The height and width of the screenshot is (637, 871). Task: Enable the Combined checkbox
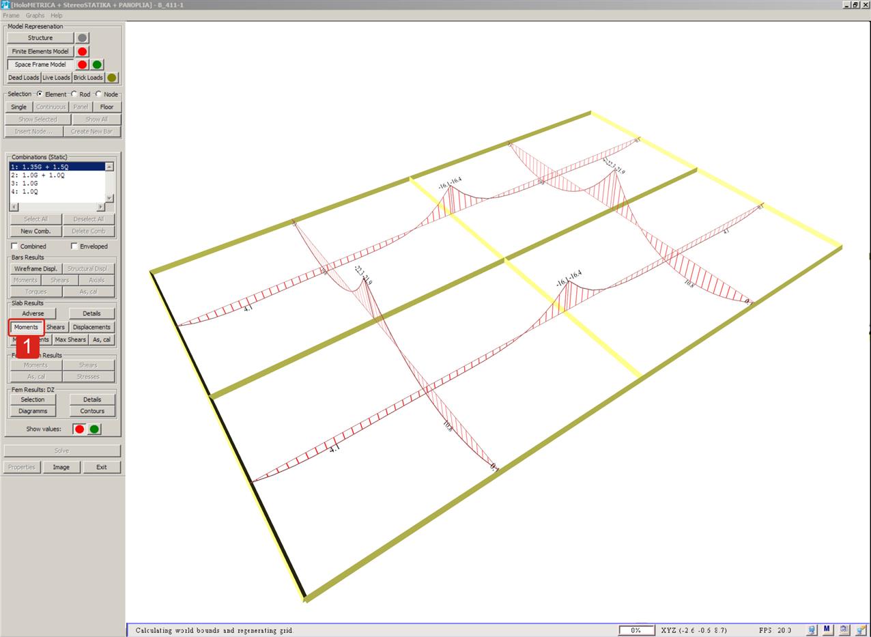pyautogui.click(x=15, y=246)
